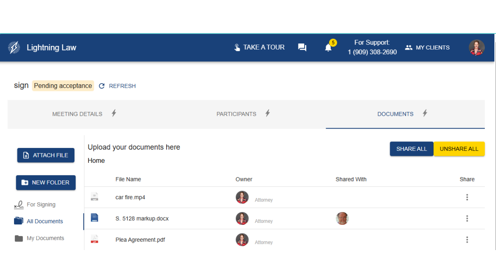Click the file name car fire.mp4
Image resolution: width=496 pixels, height=279 pixels.
point(130,197)
